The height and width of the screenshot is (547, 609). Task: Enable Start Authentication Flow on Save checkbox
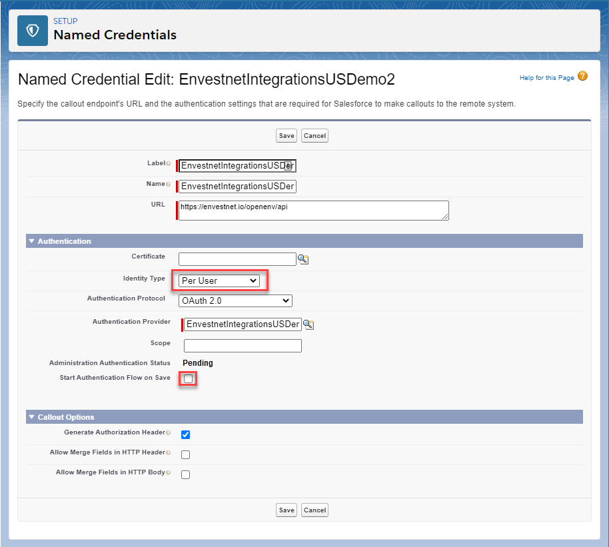[189, 379]
